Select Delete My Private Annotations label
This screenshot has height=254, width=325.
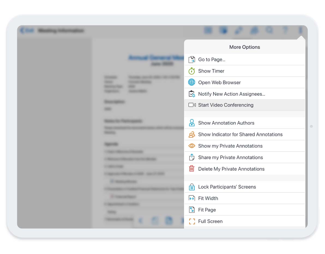(x=231, y=169)
